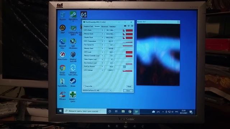Click GPU Temperature history graph

[x=124, y=42]
